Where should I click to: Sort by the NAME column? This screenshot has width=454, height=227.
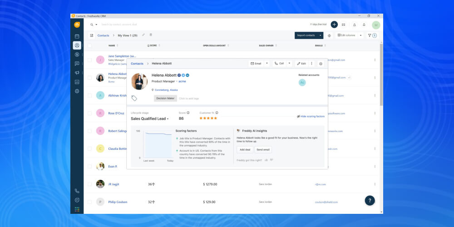[x=113, y=45]
